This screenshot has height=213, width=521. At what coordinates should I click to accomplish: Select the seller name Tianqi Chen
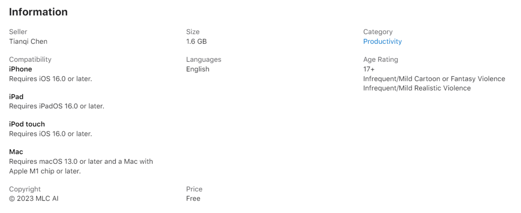pyautogui.click(x=28, y=41)
